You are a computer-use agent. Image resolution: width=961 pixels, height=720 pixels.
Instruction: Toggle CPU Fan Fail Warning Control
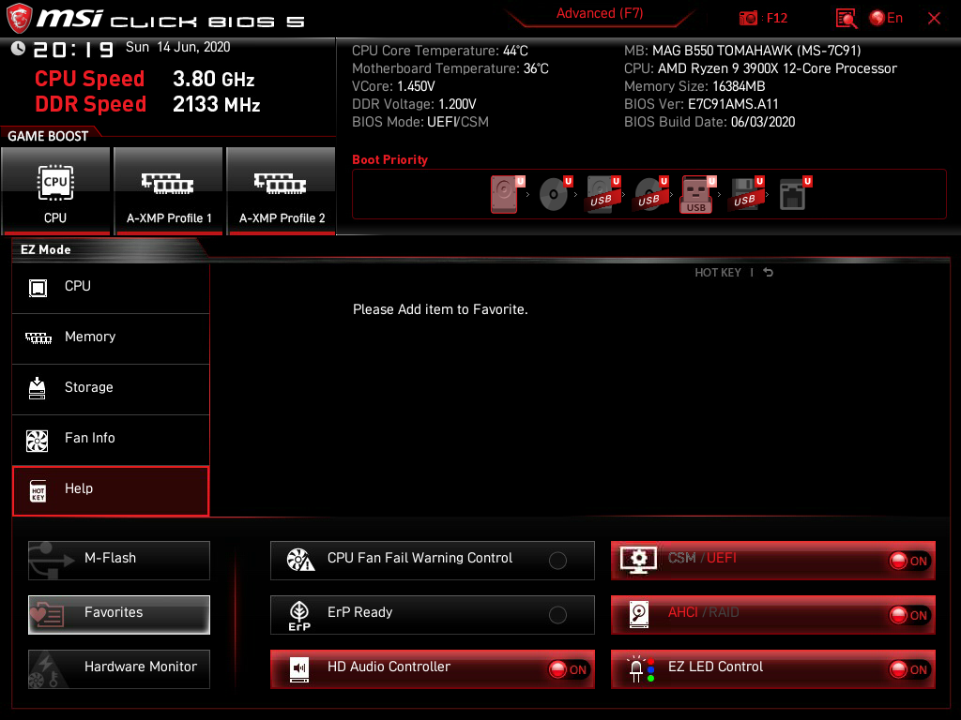432,561
